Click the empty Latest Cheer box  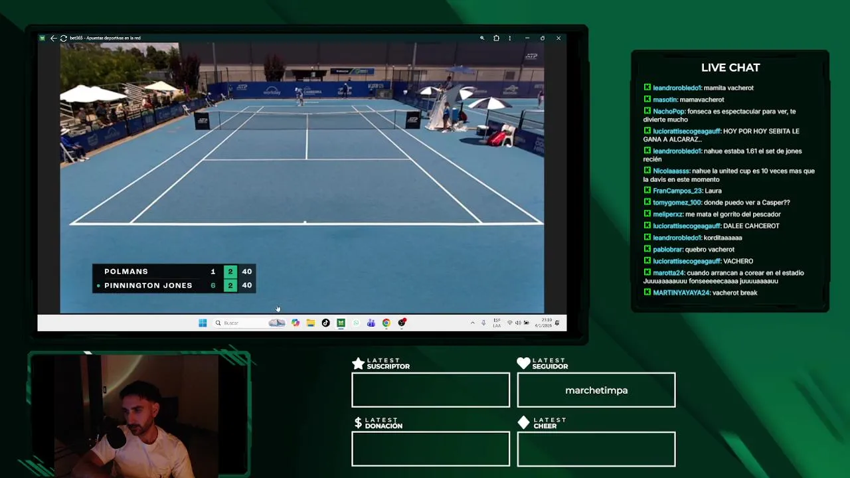pos(596,449)
